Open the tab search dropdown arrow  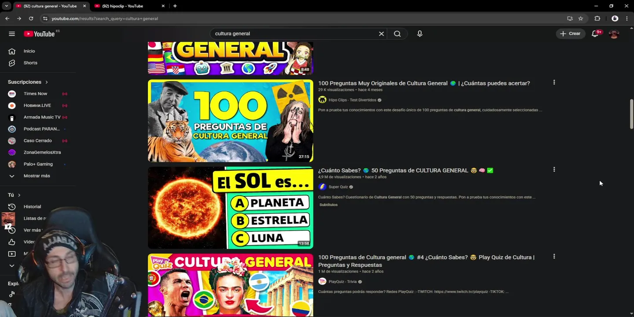coord(6,6)
